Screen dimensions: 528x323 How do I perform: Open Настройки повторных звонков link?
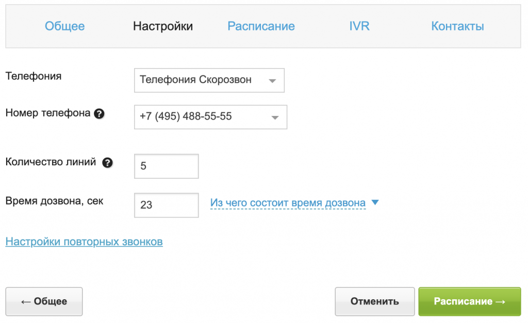point(84,242)
